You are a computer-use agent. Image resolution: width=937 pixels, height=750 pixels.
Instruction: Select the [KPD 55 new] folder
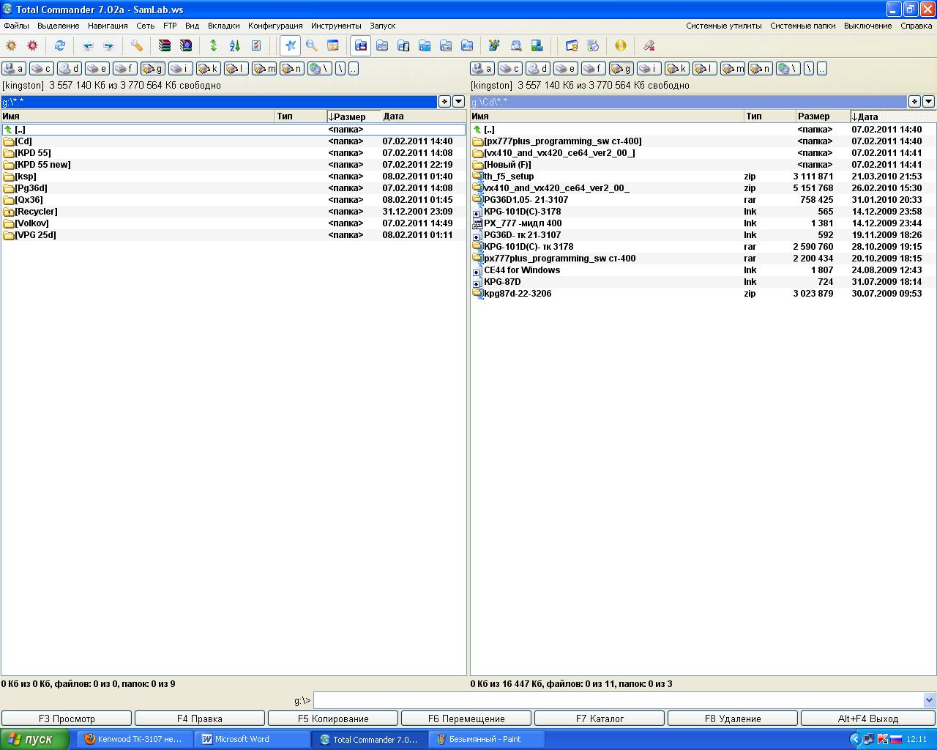233,165
